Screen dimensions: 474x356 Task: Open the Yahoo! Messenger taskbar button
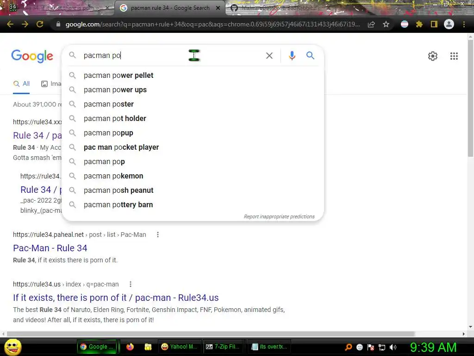pyautogui.click(x=179, y=347)
